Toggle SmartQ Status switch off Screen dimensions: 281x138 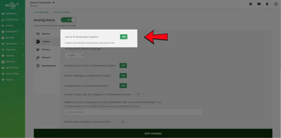click(69, 20)
